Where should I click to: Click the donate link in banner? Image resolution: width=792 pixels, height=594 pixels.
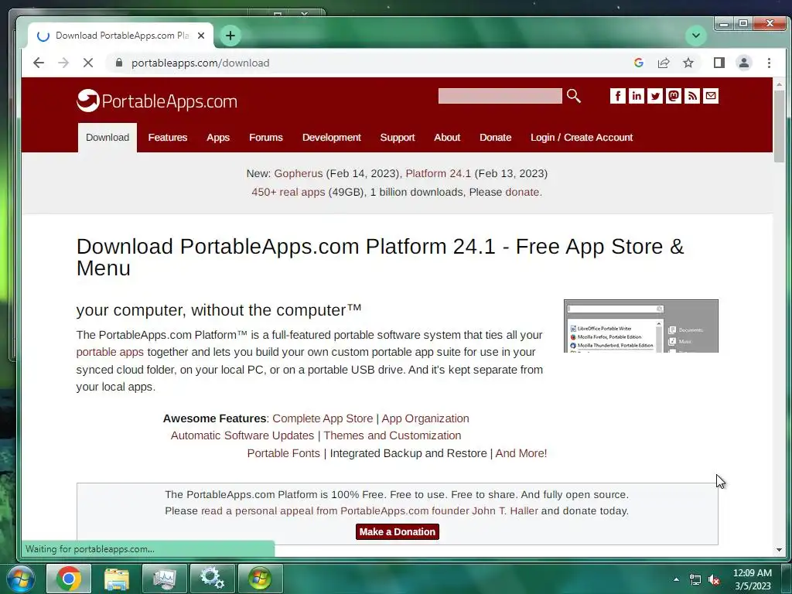(522, 192)
